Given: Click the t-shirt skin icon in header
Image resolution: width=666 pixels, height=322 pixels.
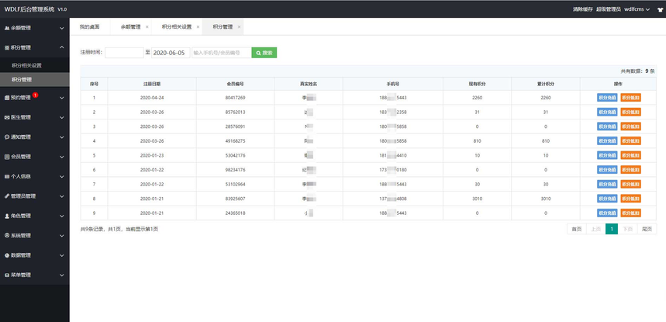Looking at the screenshot, I should coord(659,9).
